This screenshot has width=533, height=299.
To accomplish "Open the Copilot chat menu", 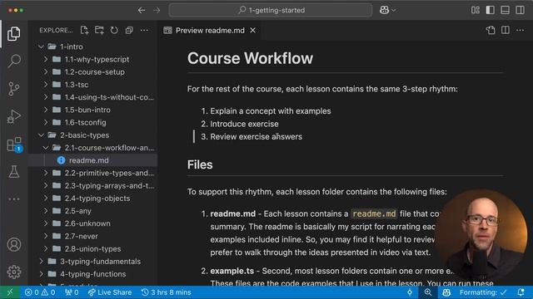I will (388, 10).
